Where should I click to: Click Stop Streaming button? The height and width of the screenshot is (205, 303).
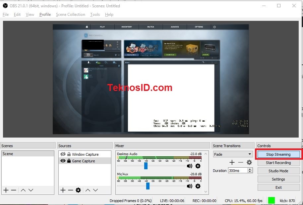[278, 154]
